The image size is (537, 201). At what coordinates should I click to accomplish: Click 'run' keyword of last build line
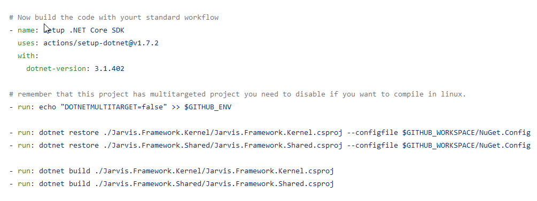(24, 184)
